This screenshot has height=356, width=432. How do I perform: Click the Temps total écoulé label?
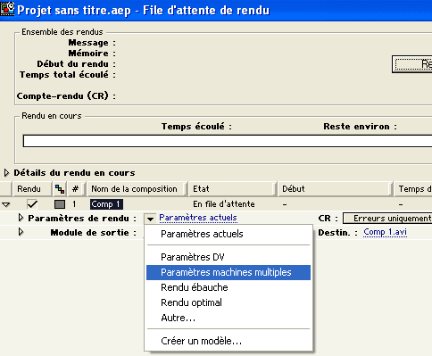(68, 75)
